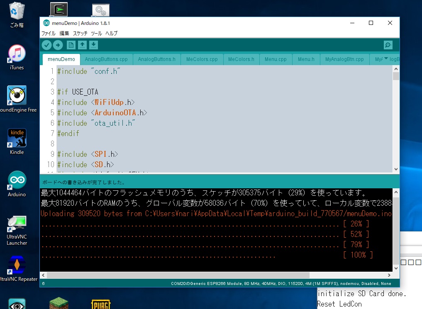Open the スケッチ menu
Viewport: 422px width, 309px height.
click(80, 33)
